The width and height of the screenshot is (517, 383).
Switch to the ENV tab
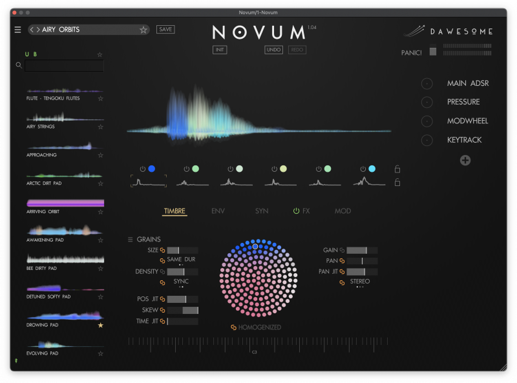point(218,211)
